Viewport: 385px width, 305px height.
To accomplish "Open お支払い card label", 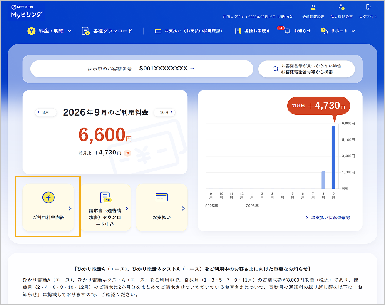I will [x=162, y=218].
